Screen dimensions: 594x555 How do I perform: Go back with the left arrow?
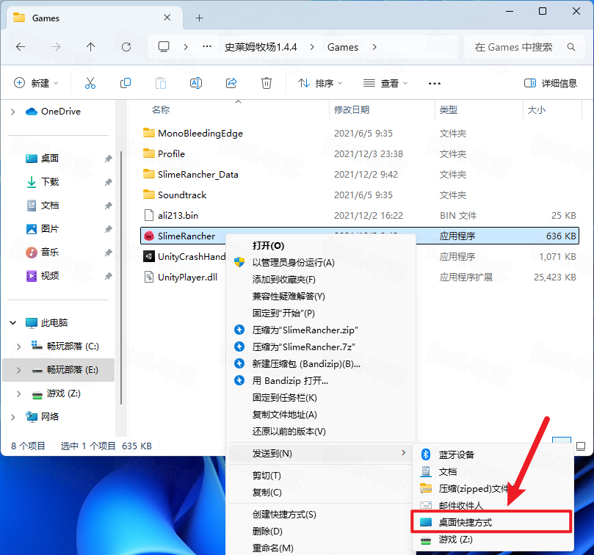pos(21,47)
